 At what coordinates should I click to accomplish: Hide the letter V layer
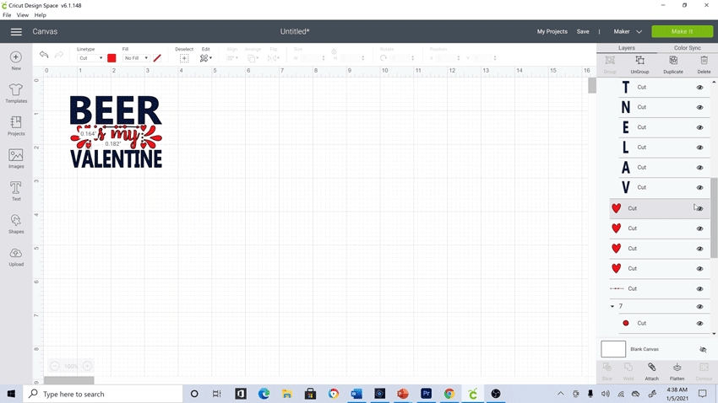pos(699,188)
